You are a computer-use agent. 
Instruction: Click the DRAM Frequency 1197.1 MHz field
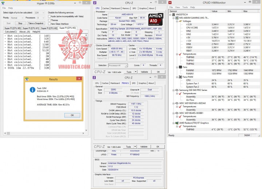click(136, 104)
